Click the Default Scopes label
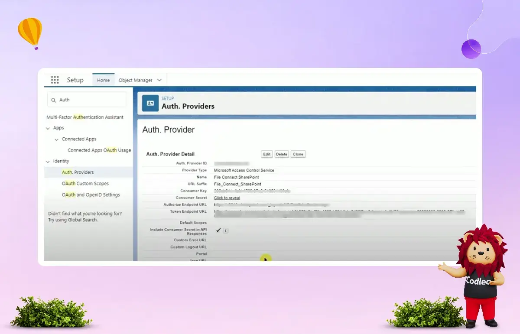This screenshot has width=520, height=334. (x=193, y=223)
